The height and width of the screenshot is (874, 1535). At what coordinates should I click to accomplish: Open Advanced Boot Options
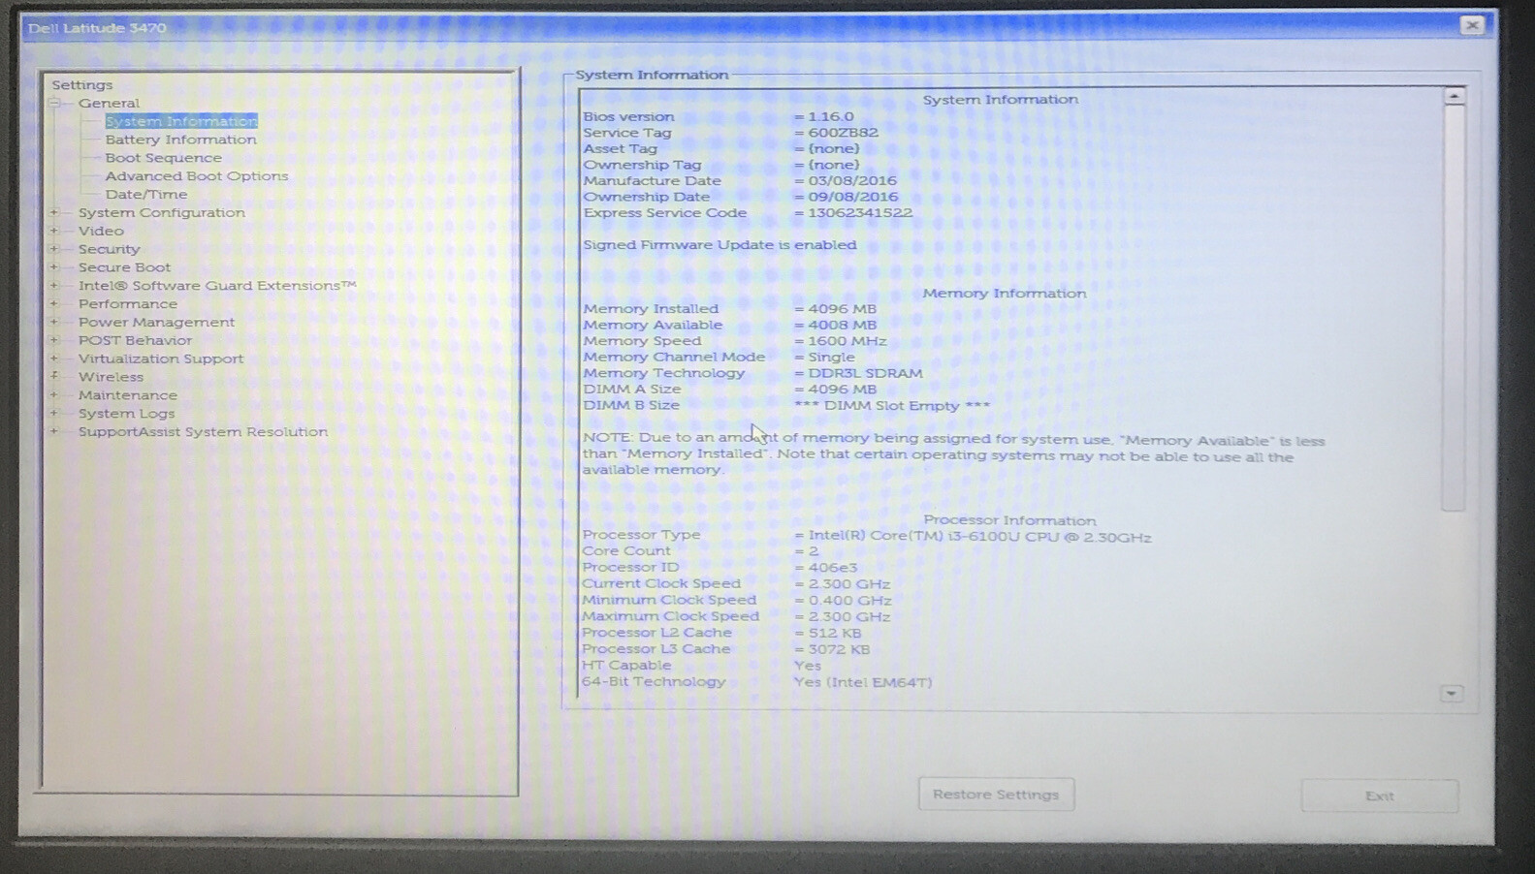pyautogui.click(x=197, y=176)
